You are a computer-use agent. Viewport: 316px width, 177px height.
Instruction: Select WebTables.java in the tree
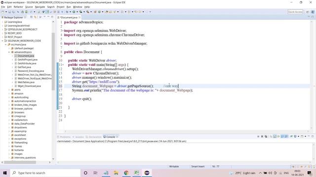coord(26,82)
